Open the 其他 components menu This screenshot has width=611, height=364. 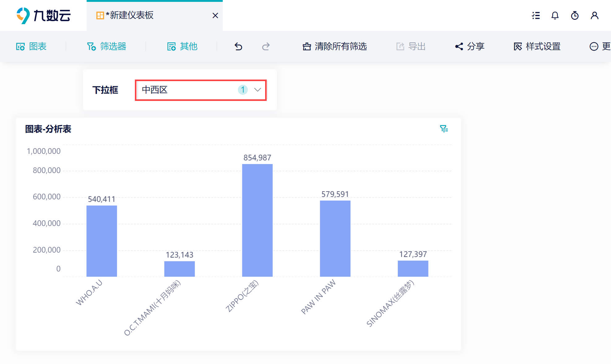[x=182, y=46]
